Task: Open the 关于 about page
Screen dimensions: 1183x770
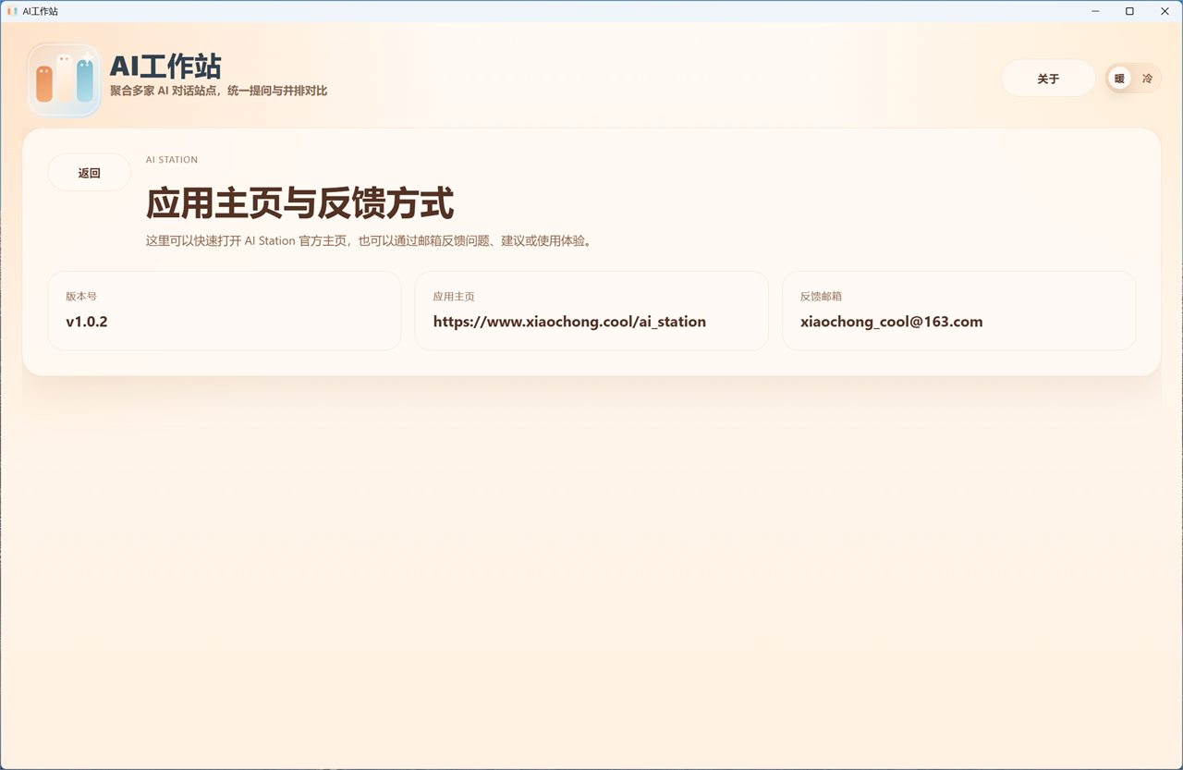Action: point(1048,78)
